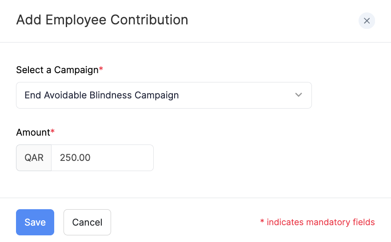
Task: Close the Add Employee Contribution dialog
Action: [367, 21]
